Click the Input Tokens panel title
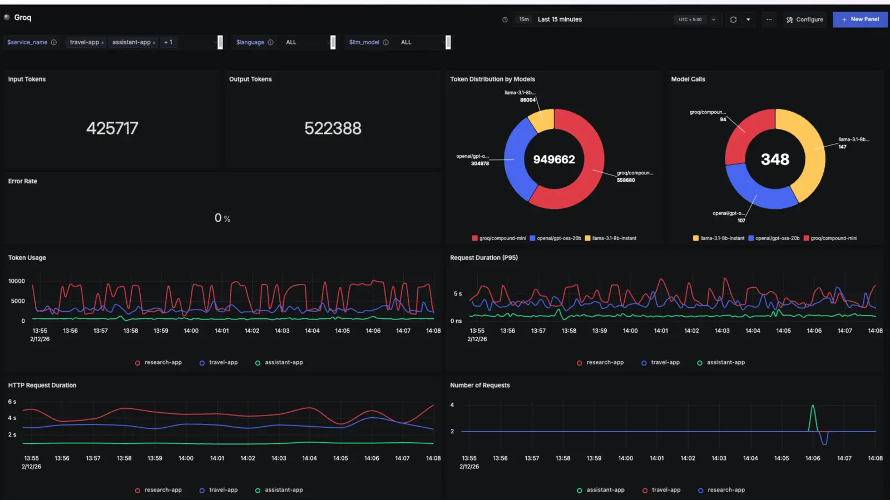Viewport: 890px width, 500px height. point(27,79)
